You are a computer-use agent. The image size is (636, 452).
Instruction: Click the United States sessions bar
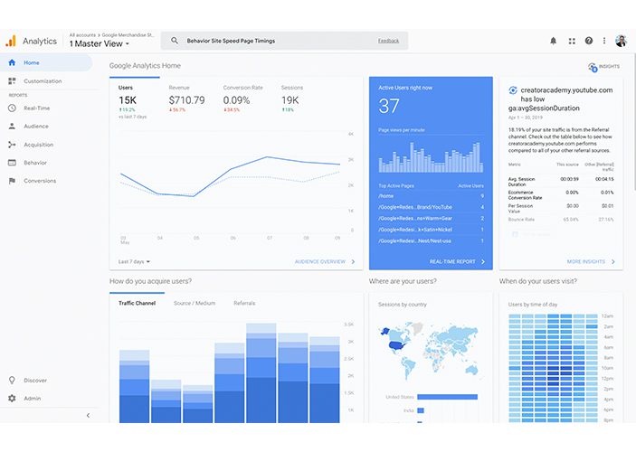(x=448, y=397)
